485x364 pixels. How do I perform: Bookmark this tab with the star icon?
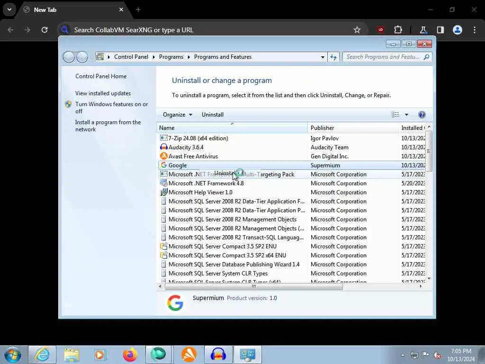click(357, 30)
